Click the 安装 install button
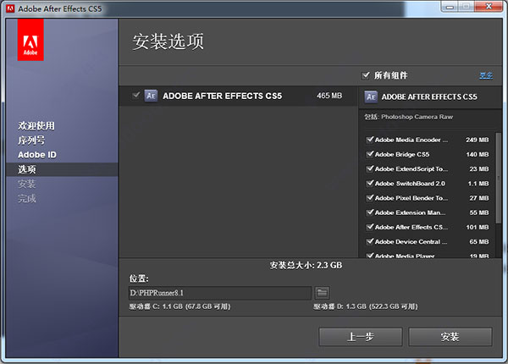Screen dimensions: 508x364 click(450, 337)
